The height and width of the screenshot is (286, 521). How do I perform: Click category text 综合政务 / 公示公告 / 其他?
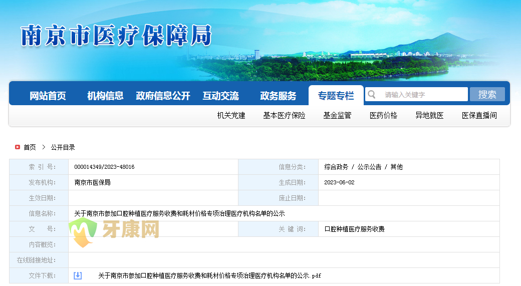tap(363, 167)
